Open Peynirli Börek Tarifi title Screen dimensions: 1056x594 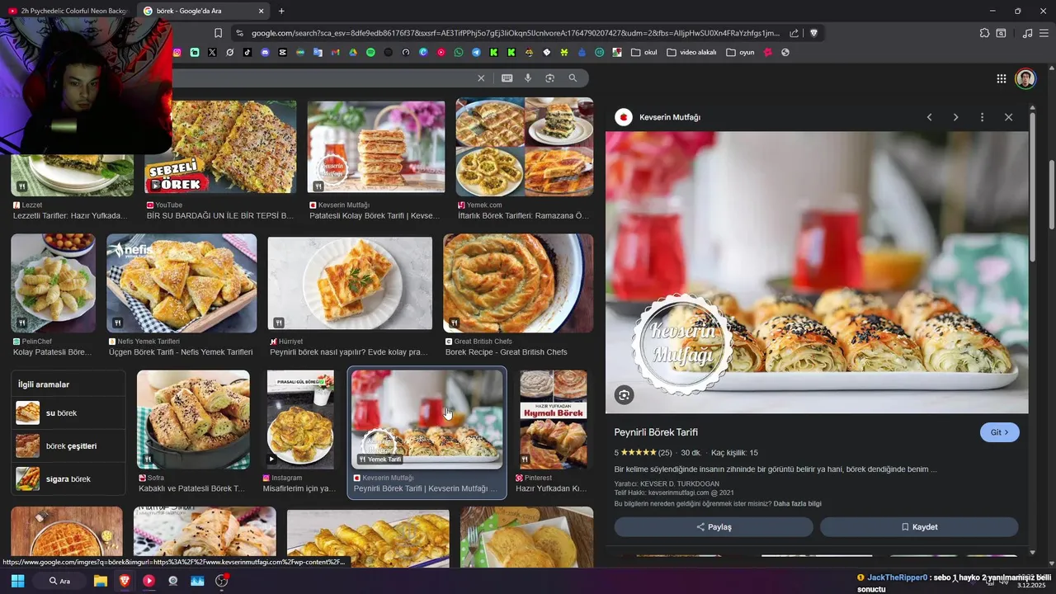(x=656, y=432)
